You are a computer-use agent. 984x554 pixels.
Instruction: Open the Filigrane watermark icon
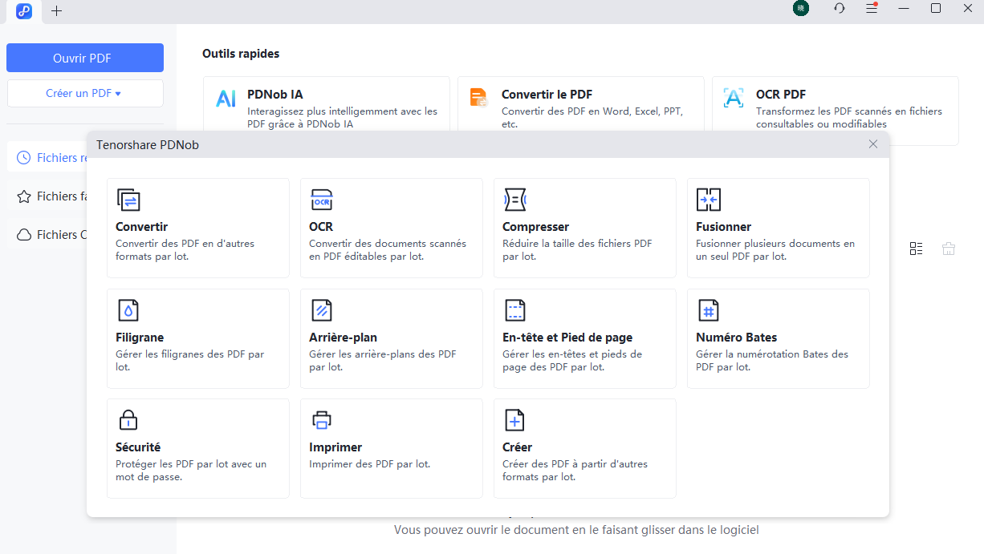pyautogui.click(x=128, y=310)
